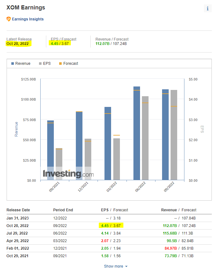The image size is (214, 272).
Task: Select the EPS legend label
Action: (47, 64)
